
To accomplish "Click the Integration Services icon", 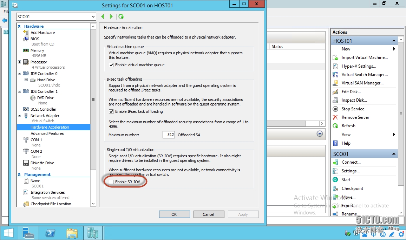I will coord(26,192).
